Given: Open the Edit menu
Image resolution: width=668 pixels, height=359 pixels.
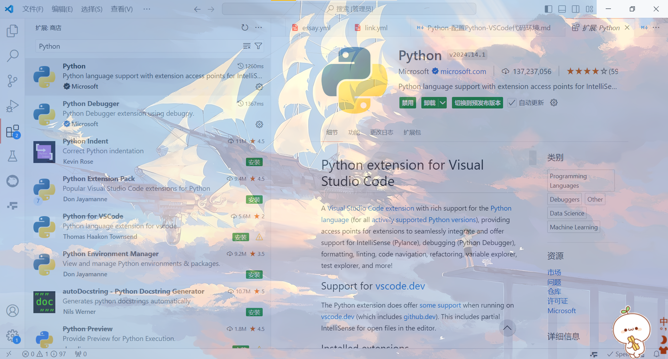Looking at the screenshot, I should 62,9.
